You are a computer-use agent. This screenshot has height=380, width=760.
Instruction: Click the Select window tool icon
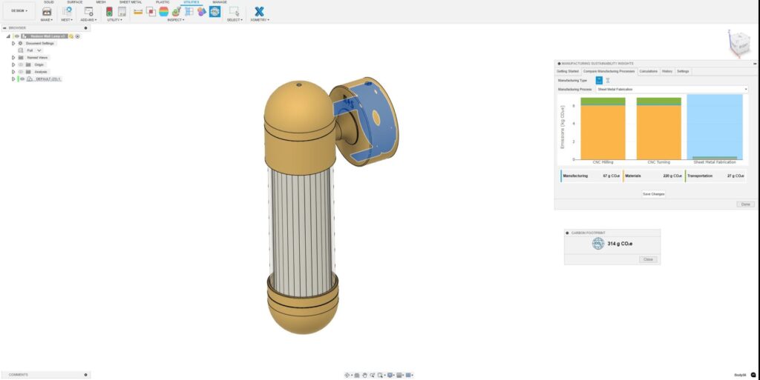(234, 12)
